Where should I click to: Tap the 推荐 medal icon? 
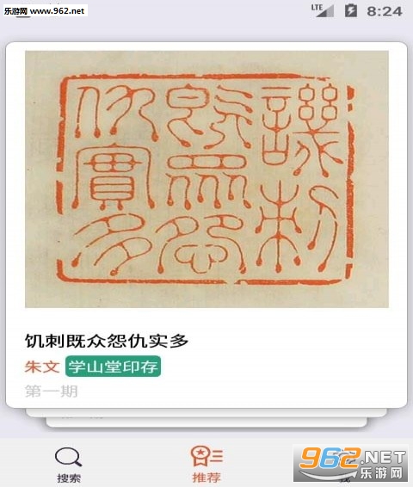[206, 456]
